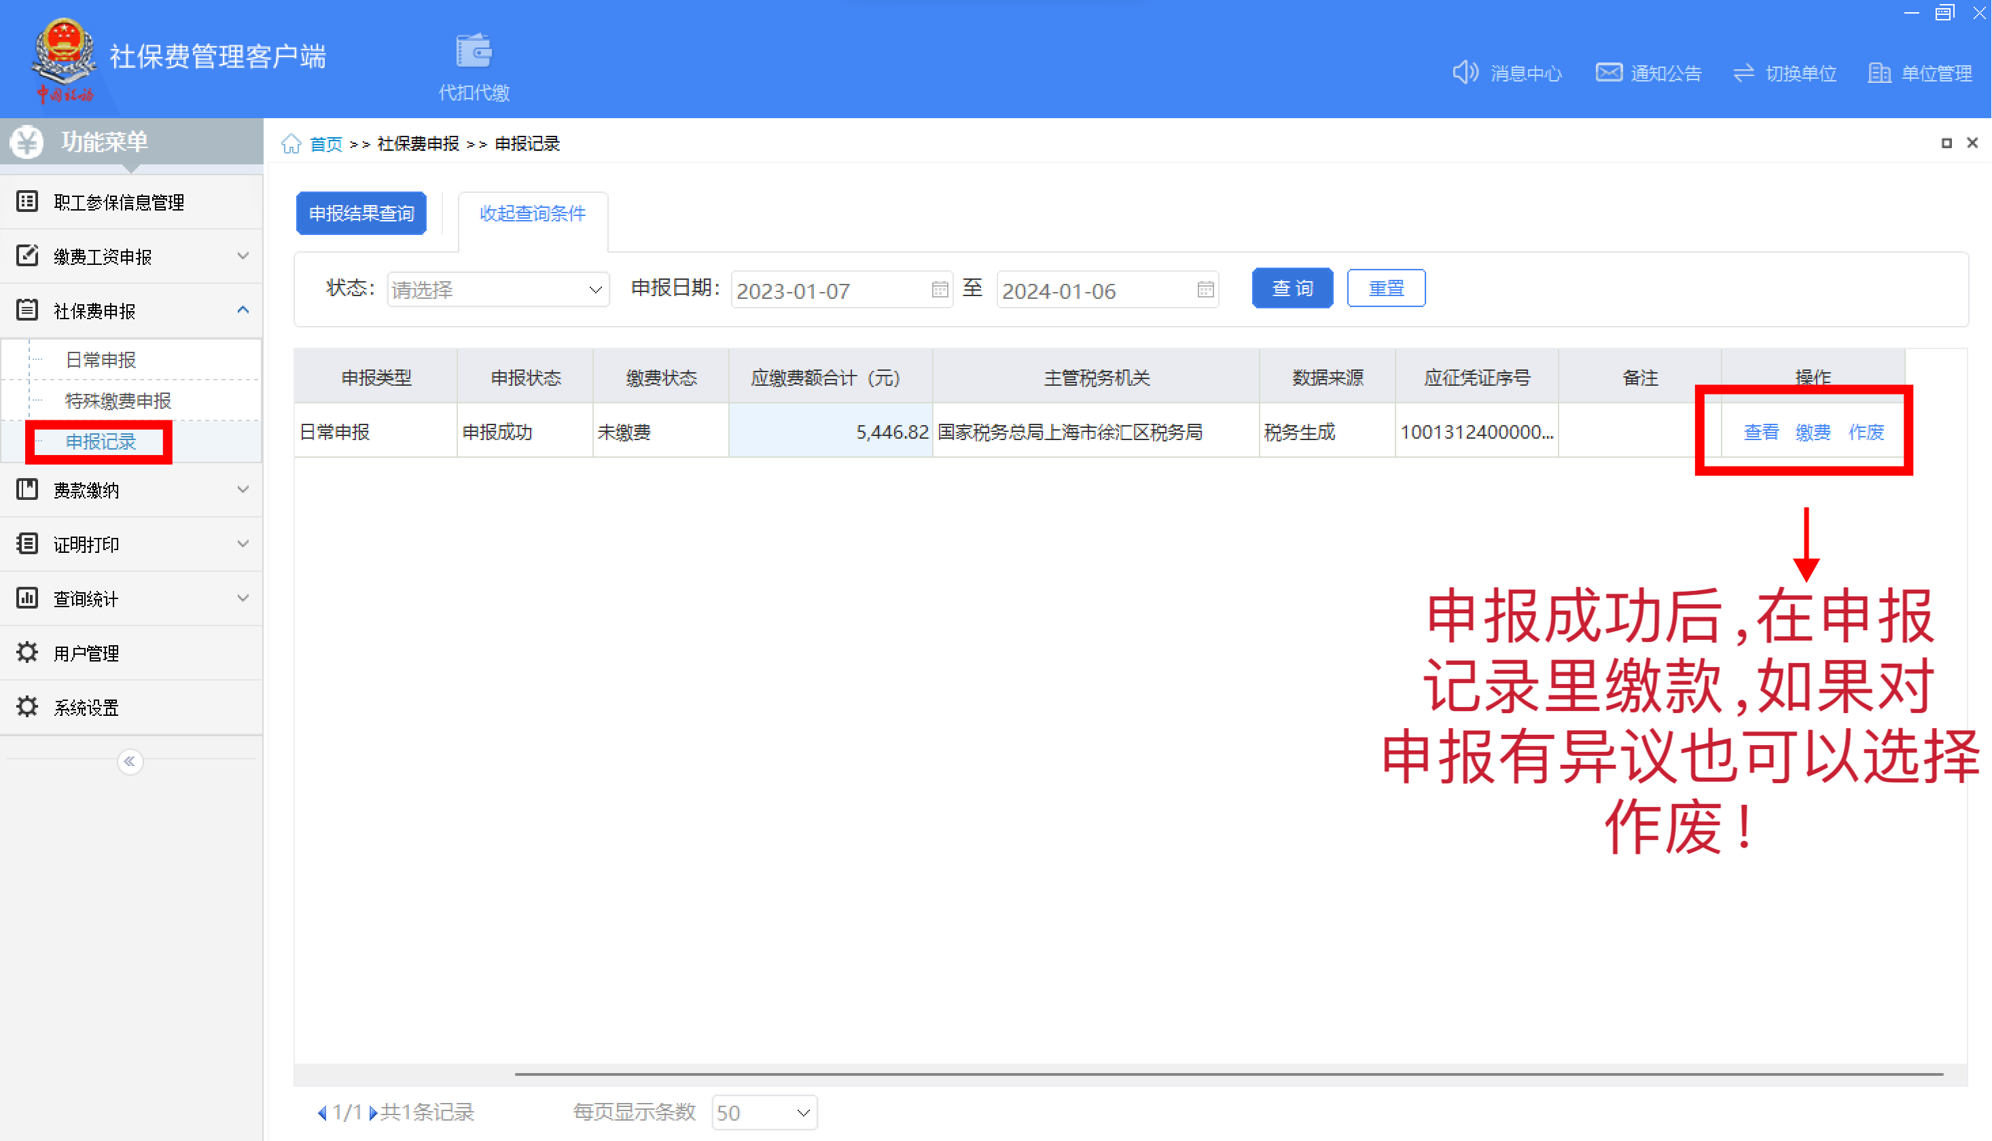Click the home icon in breadcrumb
The width and height of the screenshot is (1992, 1141).
(291, 144)
